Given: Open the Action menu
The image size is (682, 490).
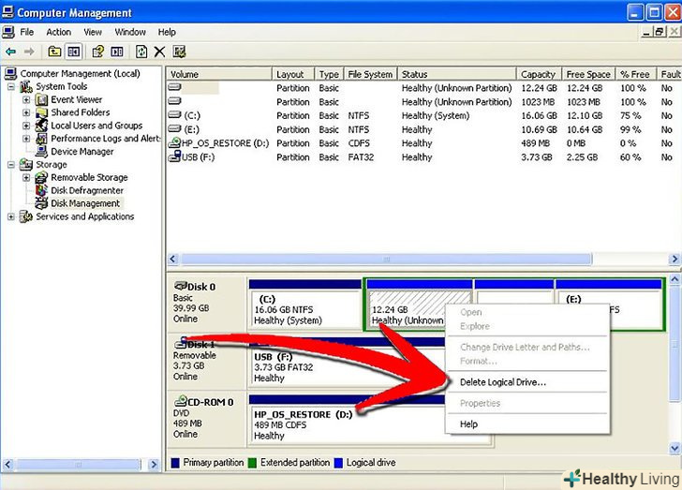Looking at the screenshot, I should 58,32.
